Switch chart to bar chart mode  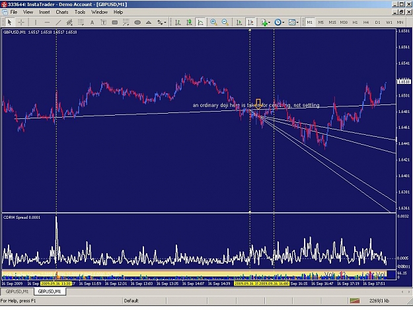tap(178, 22)
